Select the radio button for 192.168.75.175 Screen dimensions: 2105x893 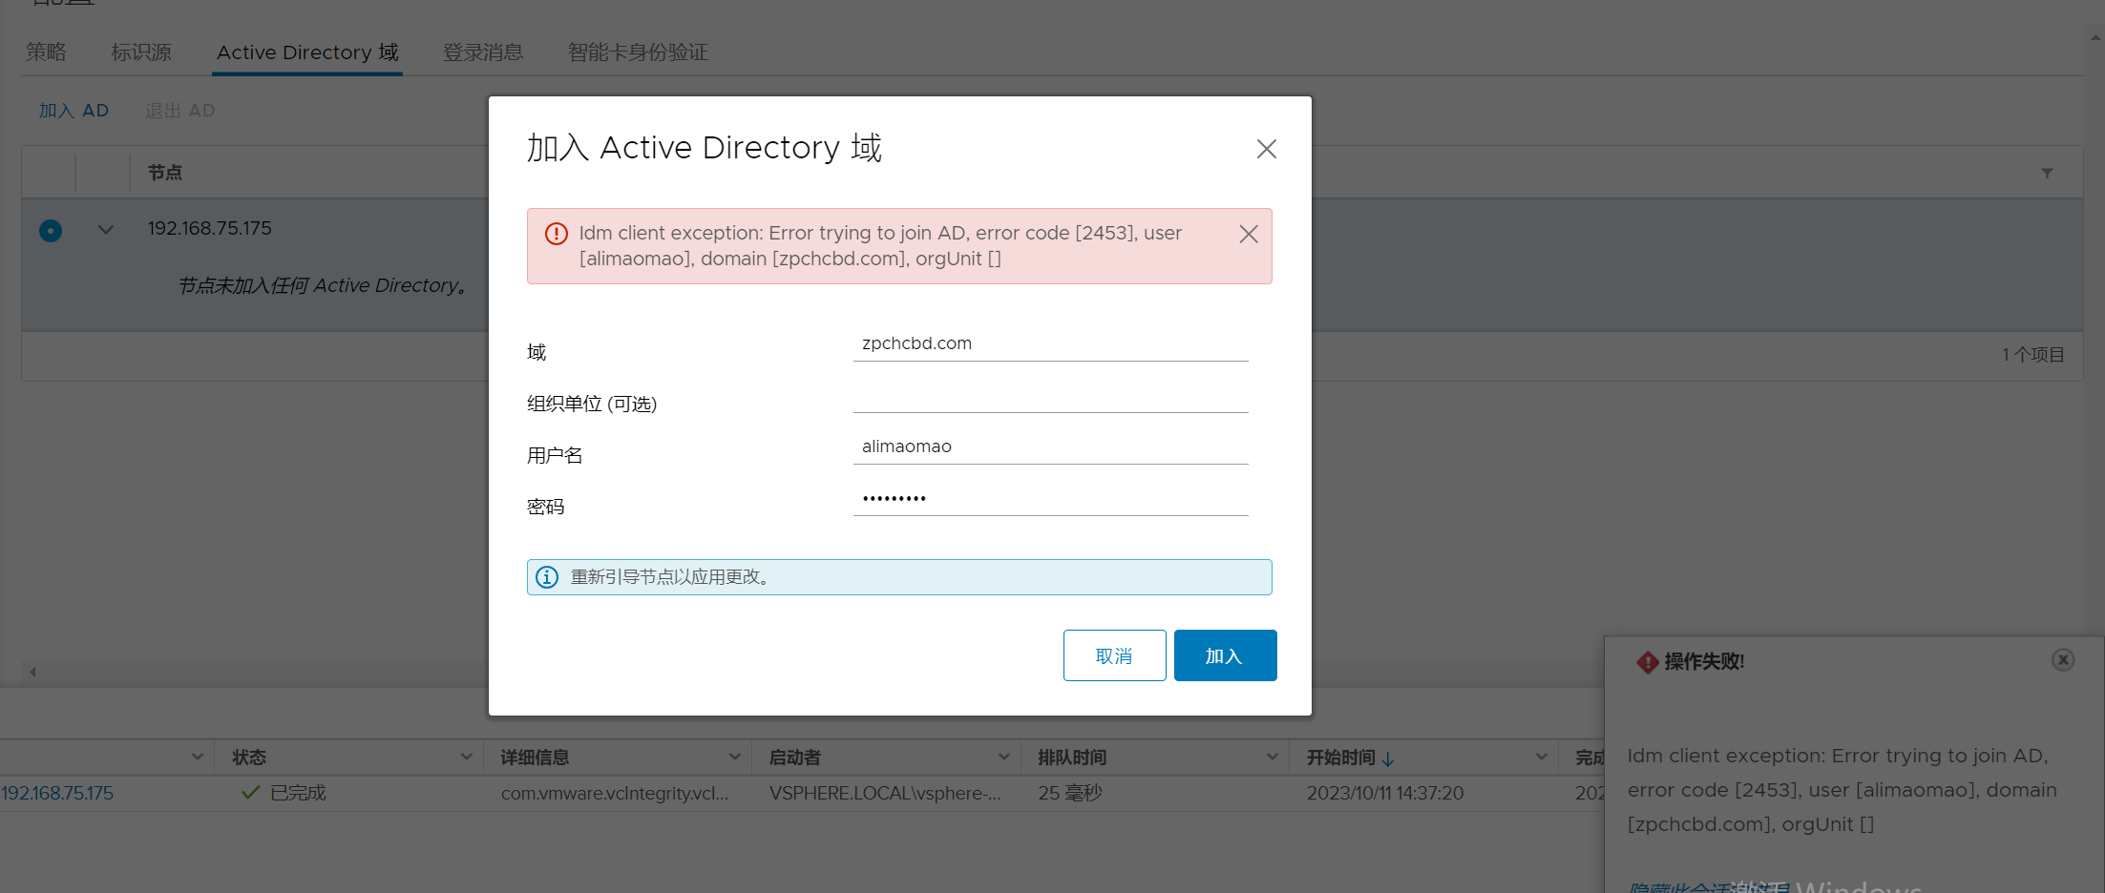[x=51, y=230]
